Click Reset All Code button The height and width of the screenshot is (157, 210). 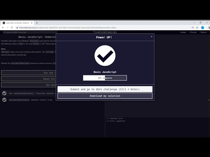pyautogui.click(x=29, y=79)
